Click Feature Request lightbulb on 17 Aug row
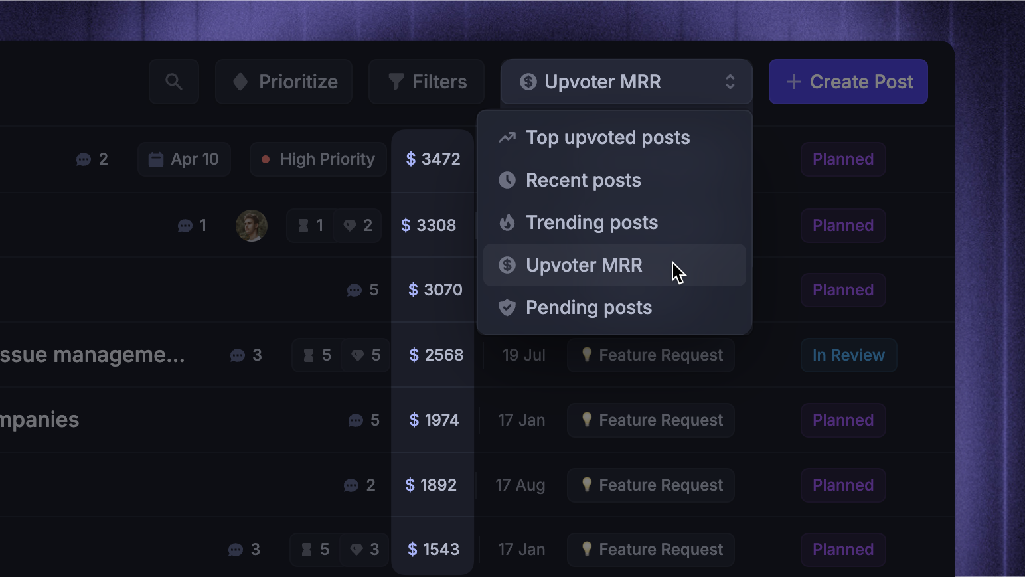Image resolution: width=1025 pixels, height=577 pixels. tap(587, 485)
